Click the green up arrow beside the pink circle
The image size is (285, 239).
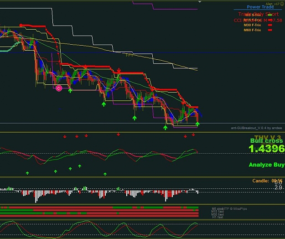point(70,90)
